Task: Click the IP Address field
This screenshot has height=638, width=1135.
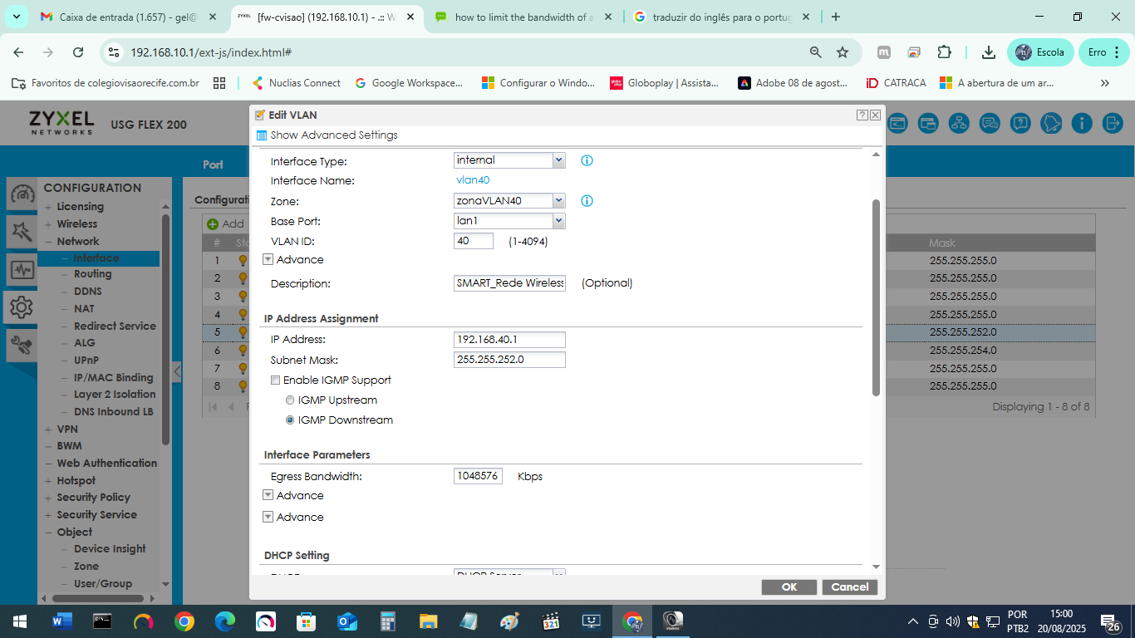Action: (x=509, y=340)
